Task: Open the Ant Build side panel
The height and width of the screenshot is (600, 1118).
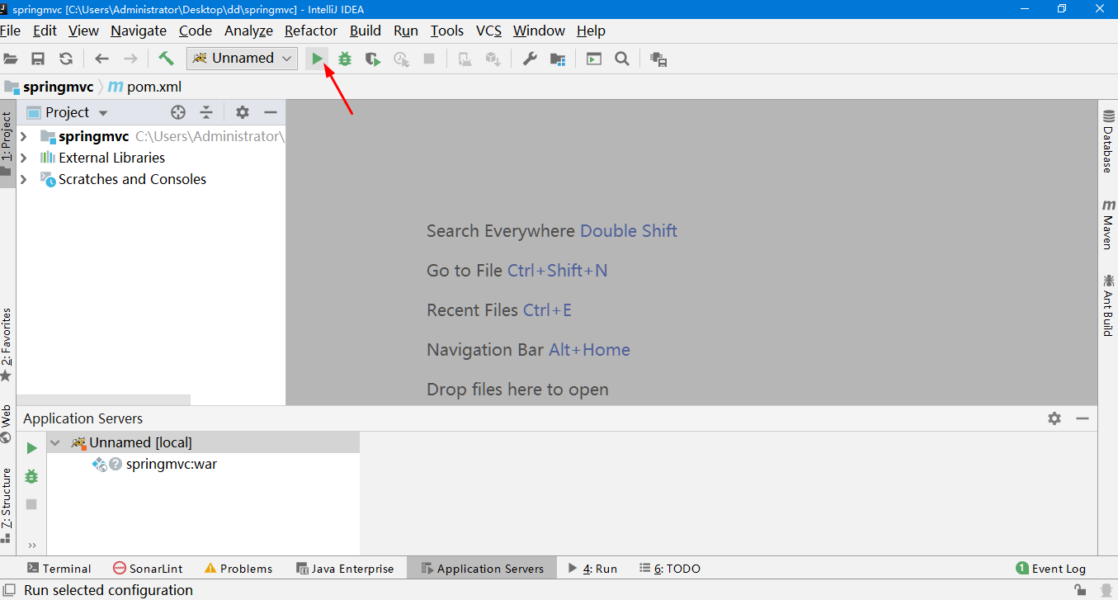Action: [1108, 305]
